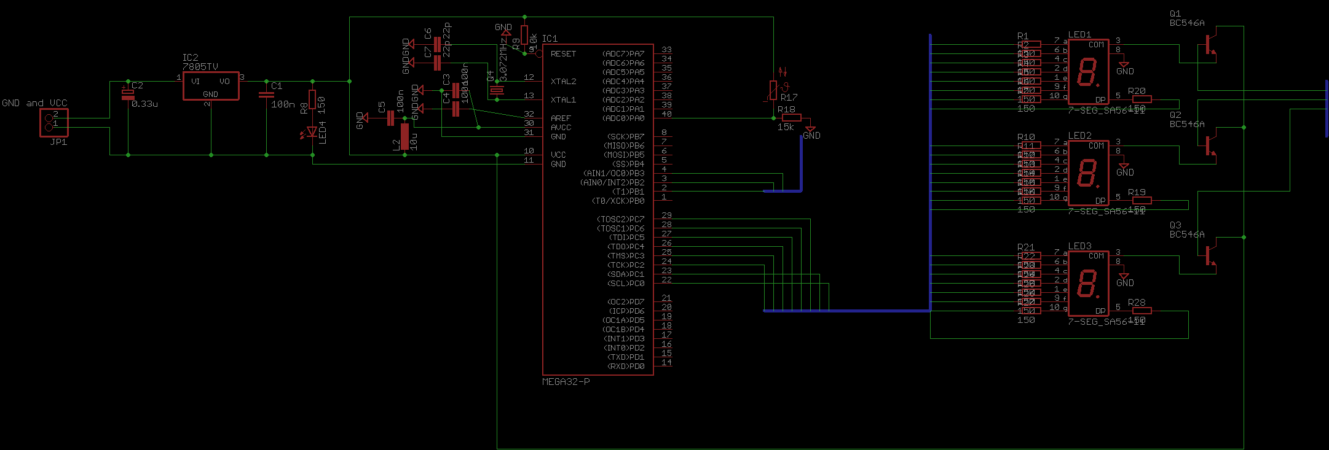Screen dimensions: 1329x450
Task: Select the 7805TV voltage regulator IC2 symbol
Action: tap(211, 85)
